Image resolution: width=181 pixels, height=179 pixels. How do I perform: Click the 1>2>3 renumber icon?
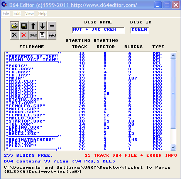pos(52,35)
